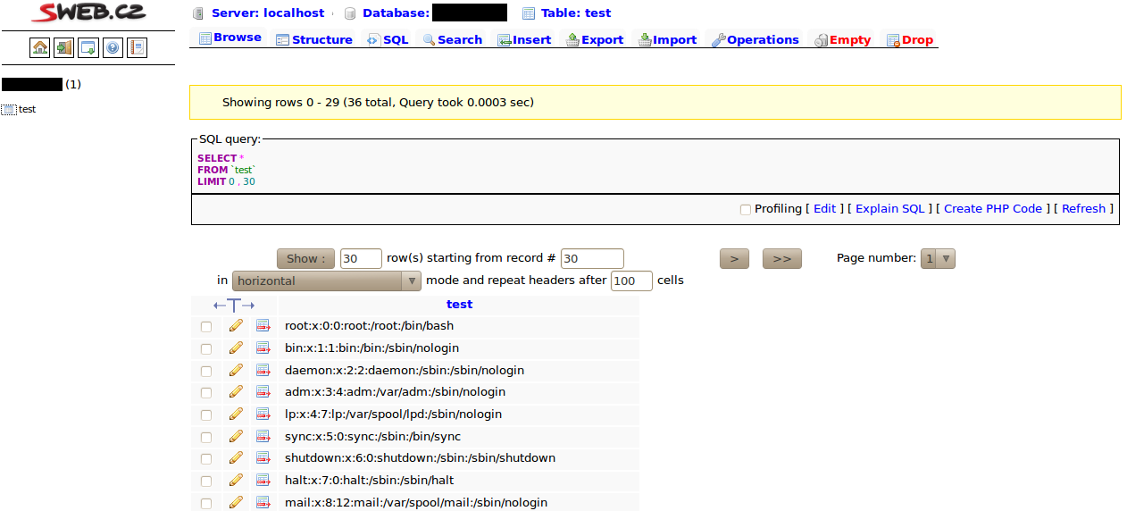1127x511 pixels.
Task: Switch to the Structure tab
Action: click(x=314, y=40)
